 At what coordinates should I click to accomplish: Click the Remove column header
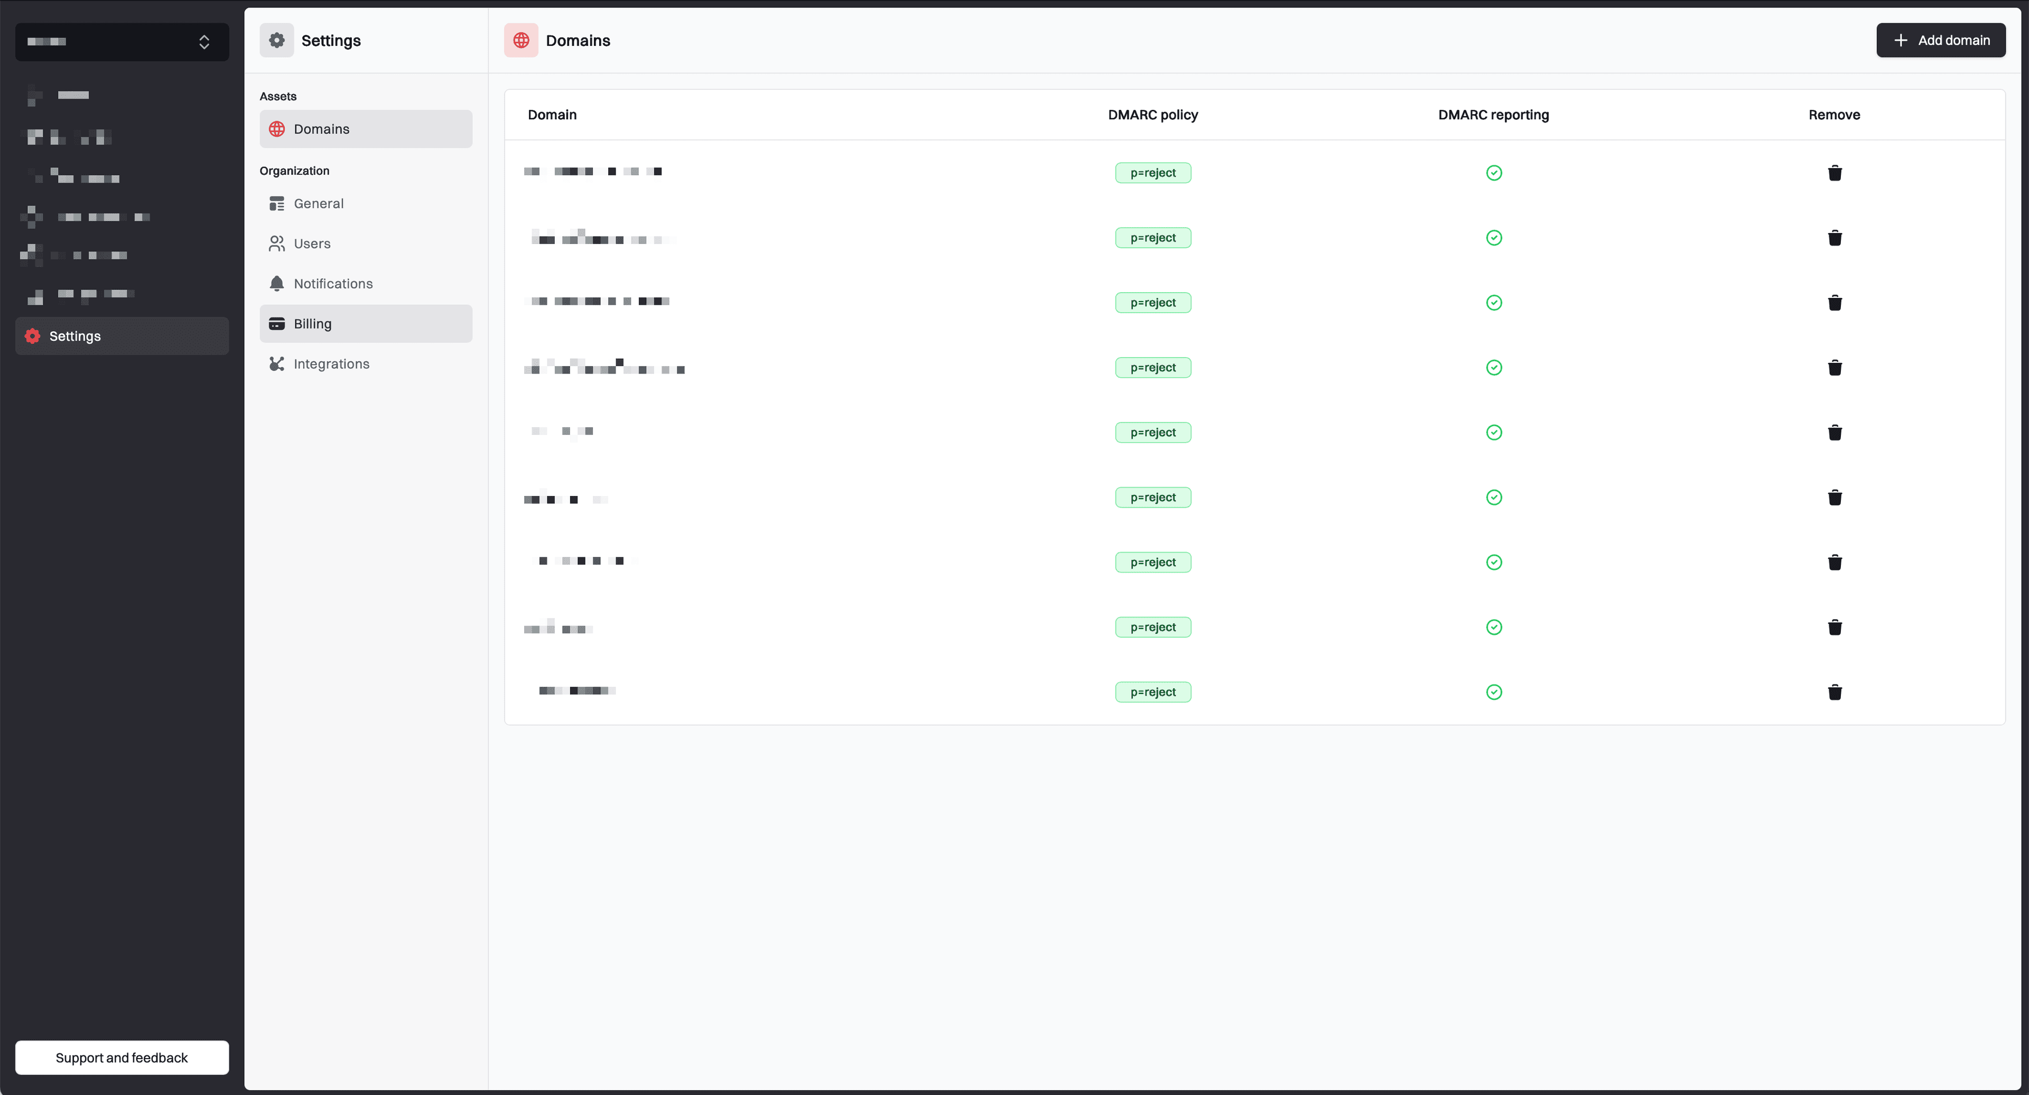[1833, 115]
